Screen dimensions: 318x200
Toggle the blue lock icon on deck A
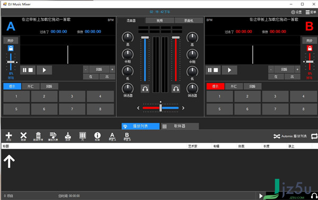coord(11,48)
